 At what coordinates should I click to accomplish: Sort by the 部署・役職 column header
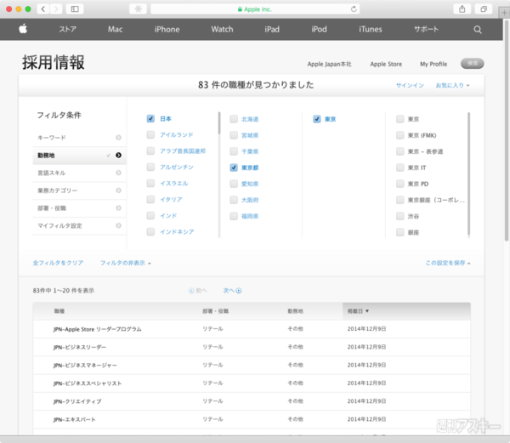point(215,311)
